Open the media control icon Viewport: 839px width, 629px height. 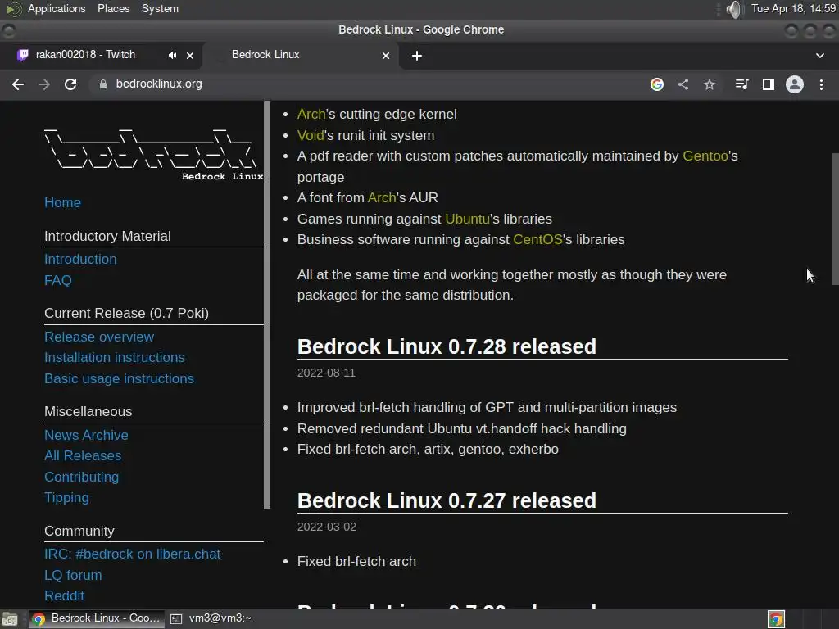pos(741,84)
